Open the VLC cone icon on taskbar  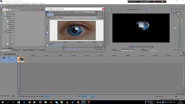click(x=67, y=102)
